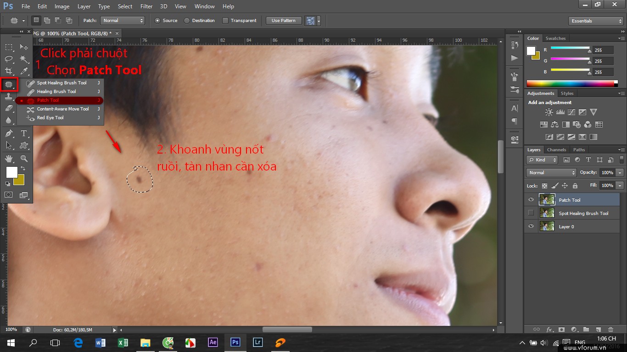This screenshot has height=352, width=627.
Task: Select the Clone Stamp tool
Action: [9, 97]
